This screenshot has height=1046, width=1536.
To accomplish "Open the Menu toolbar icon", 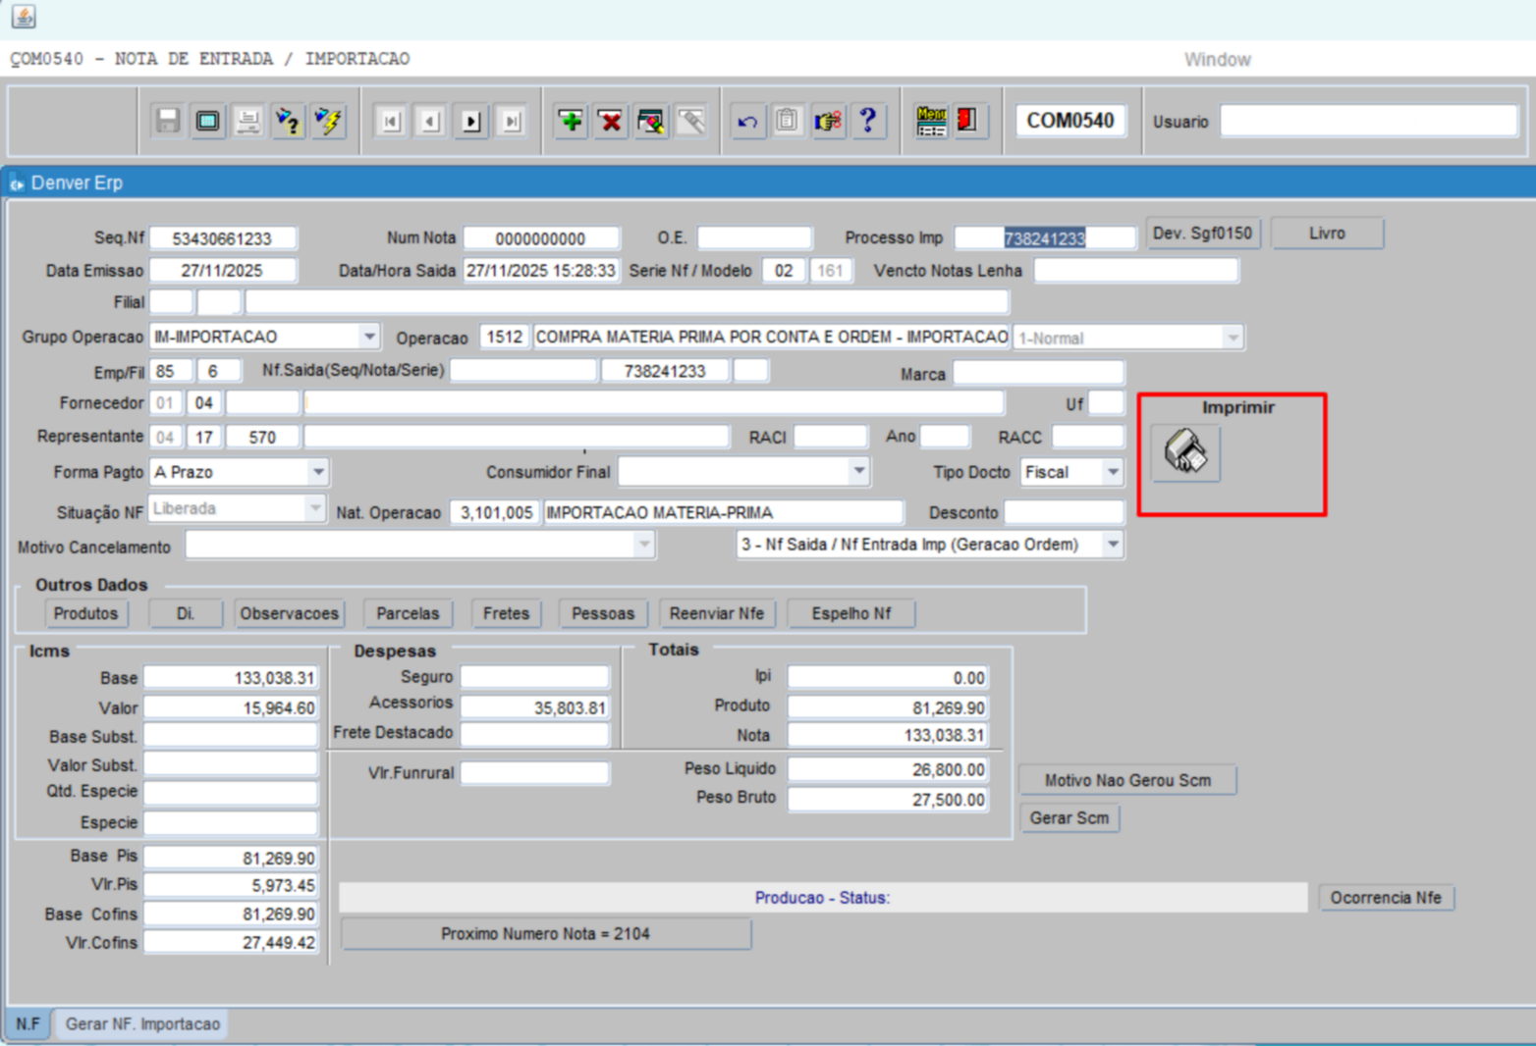I will [930, 121].
